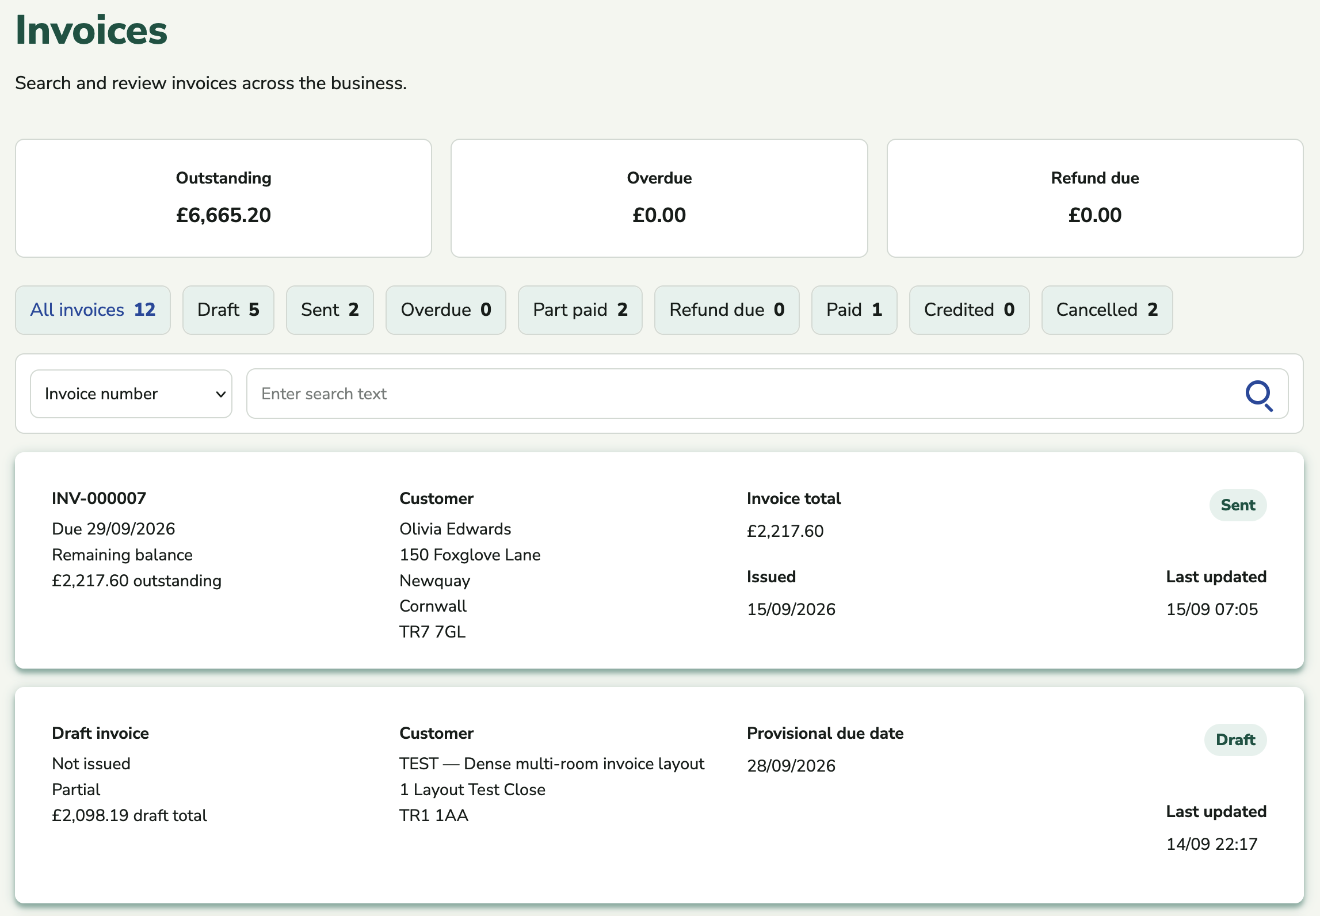1320x916 pixels.
Task: Click the Not issued status text
Action: pyautogui.click(x=91, y=764)
